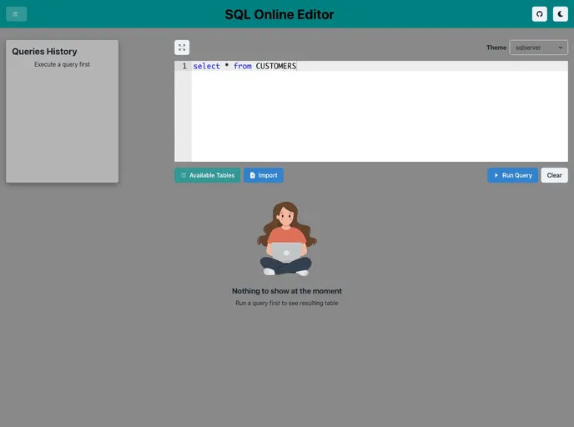Execute the query with Run Query
574x427 pixels.
(x=512, y=175)
